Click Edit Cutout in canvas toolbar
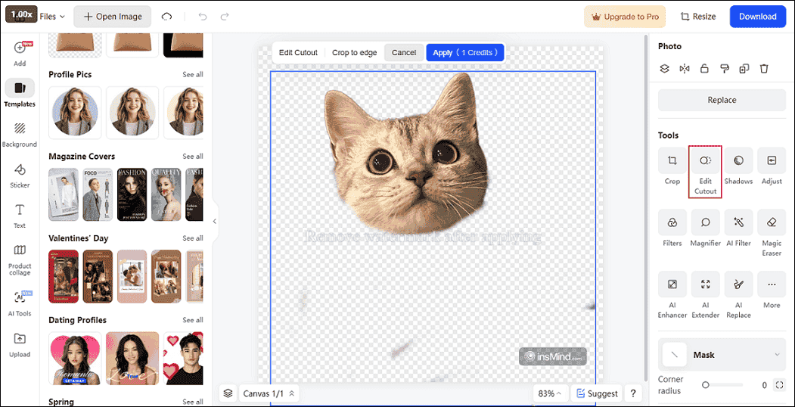Viewport: 795px width, 407px height. [298, 53]
